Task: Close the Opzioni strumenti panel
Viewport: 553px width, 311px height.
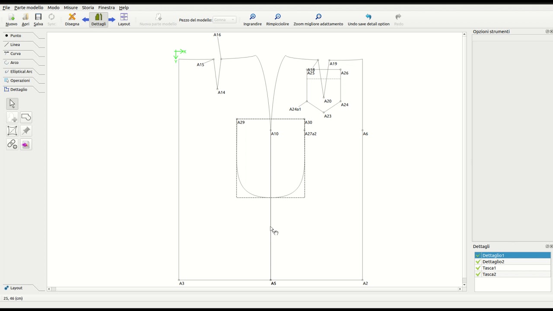Action: click(551, 32)
